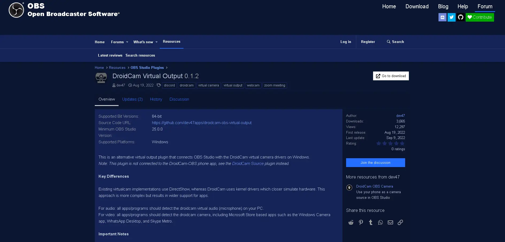Click Join the discussion button

point(375,163)
